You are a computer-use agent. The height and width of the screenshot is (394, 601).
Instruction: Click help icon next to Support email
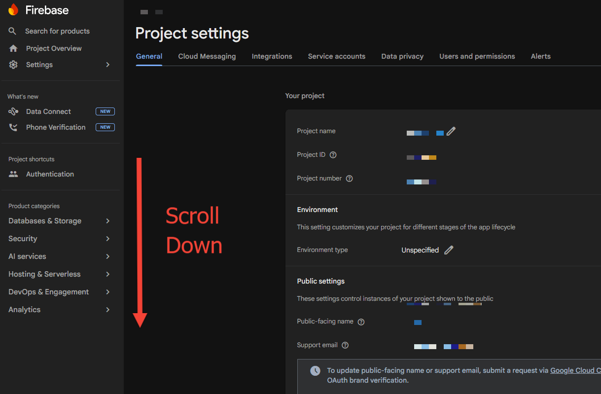346,345
